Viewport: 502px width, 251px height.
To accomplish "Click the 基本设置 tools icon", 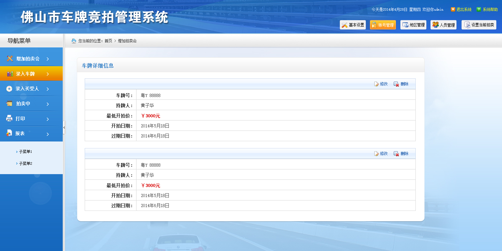I will click(345, 25).
